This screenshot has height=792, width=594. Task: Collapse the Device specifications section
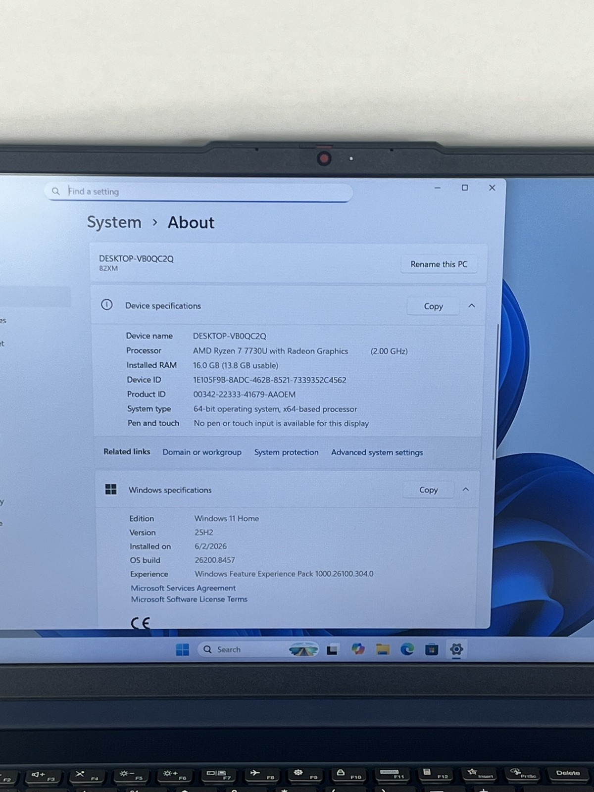[472, 306]
